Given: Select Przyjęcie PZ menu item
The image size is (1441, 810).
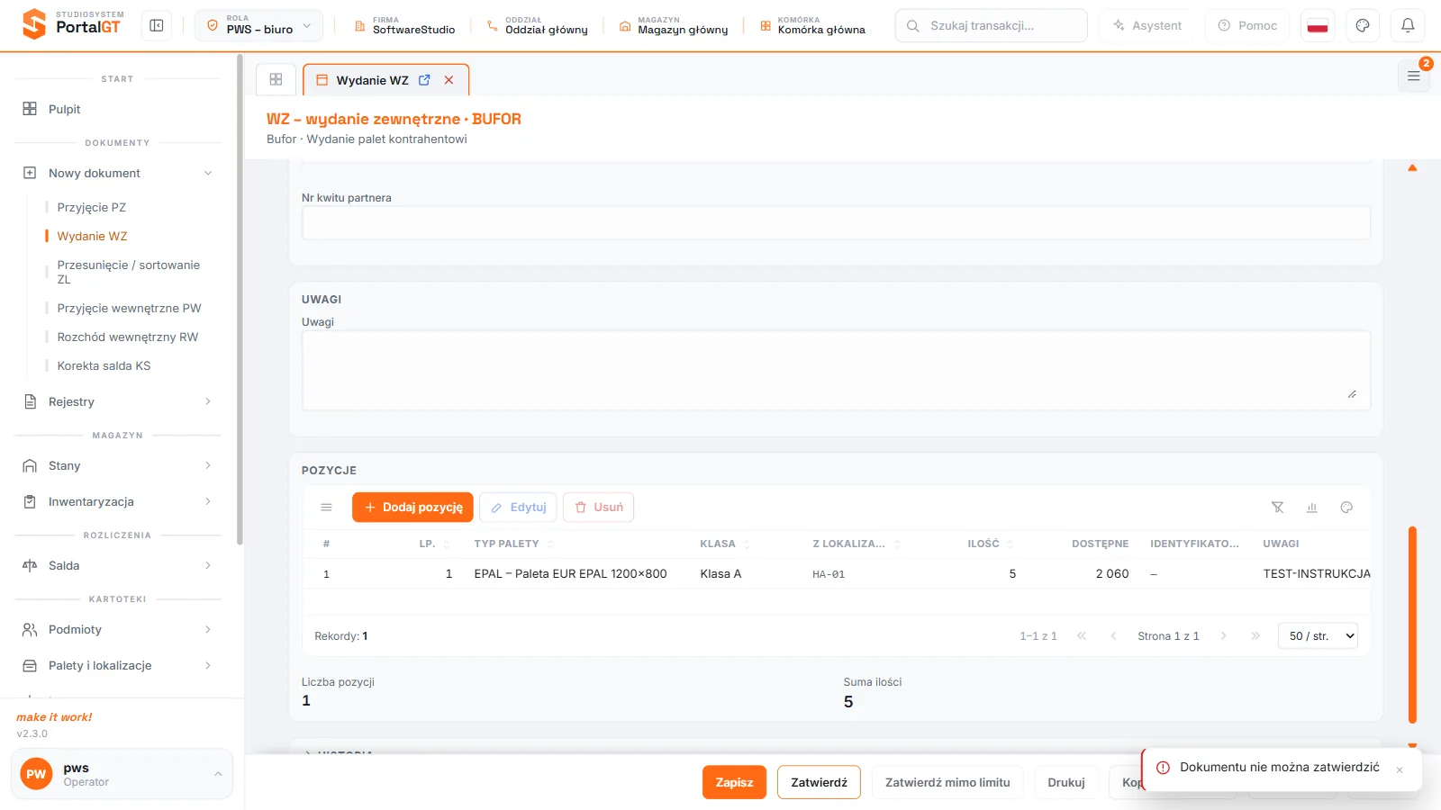Looking at the screenshot, I should (x=92, y=207).
